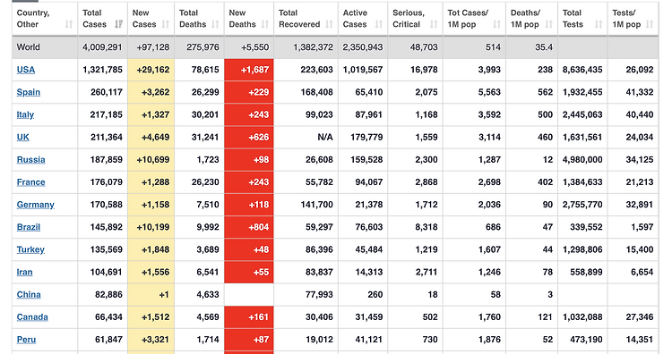Screen dimensions: 672x354
Task: Click the Total Recovered header text
Action: (x=299, y=19)
